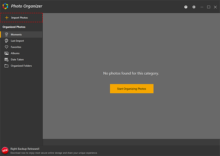Image resolution: width=220 pixels, height=156 pixels.
Task: Click the red NEW badge icon
Action: (x=5, y=150)
